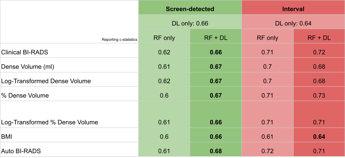Select the bold 0.64 in the BMI row
The height and width of the screenshot is (158, 345).
click(x=319, y=137)
